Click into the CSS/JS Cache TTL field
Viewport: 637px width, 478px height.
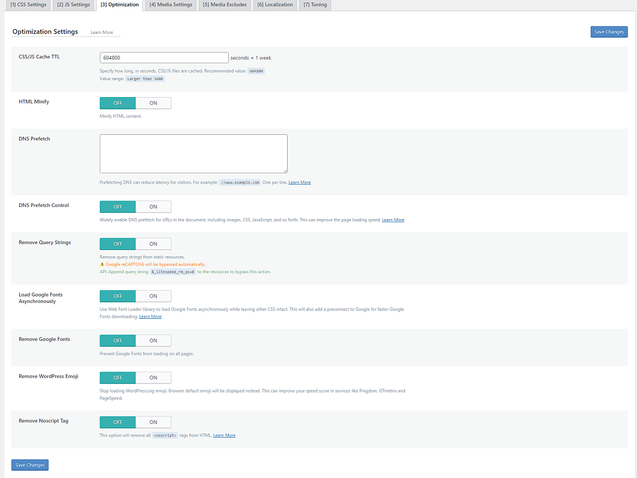(x=164, y=58)
